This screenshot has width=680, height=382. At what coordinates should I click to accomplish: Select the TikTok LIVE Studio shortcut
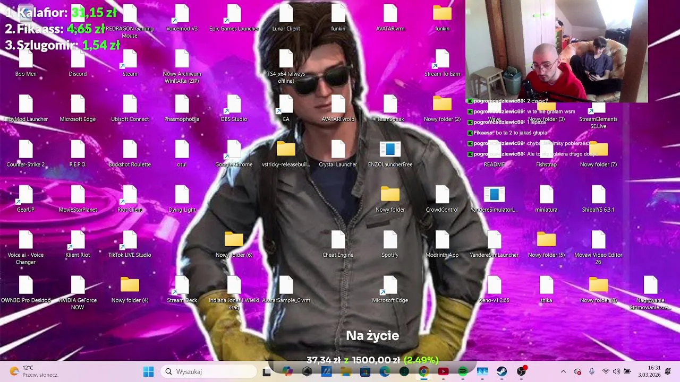tap(130, 244)
